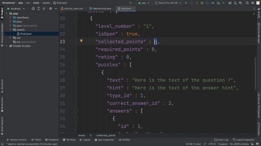
Task: Toggle Device Manager right side panel
Action: [x=259, y=33]
